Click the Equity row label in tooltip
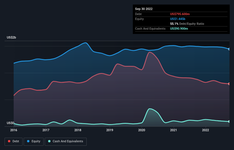The image size is (234, 150). pos(139,19)
